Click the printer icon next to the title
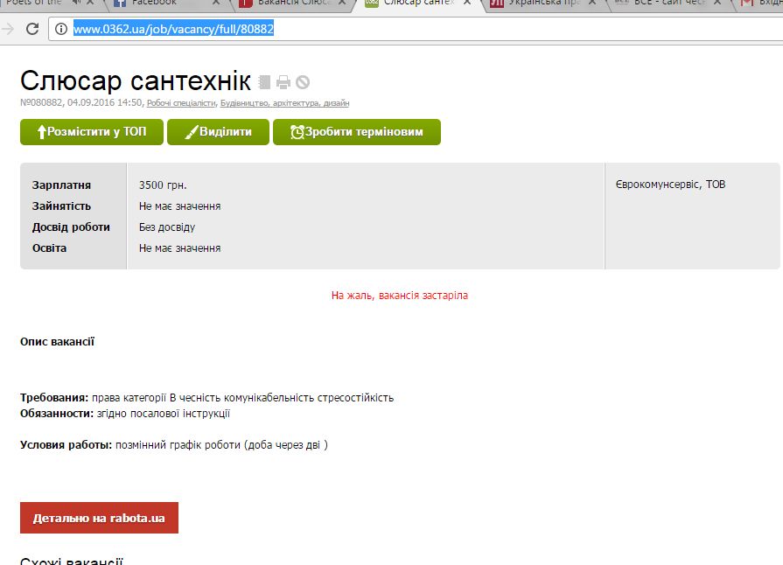This screenshot has height=565, width=783. (283, 82)
